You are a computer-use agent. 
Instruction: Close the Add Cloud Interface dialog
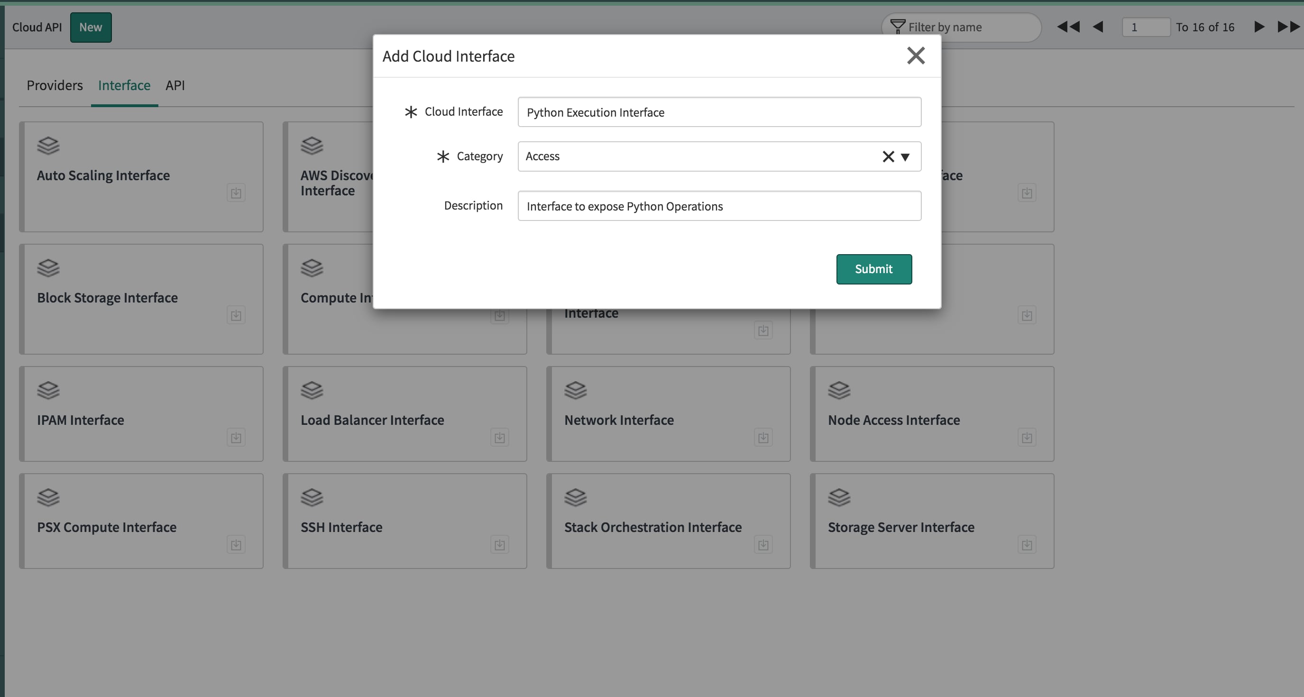915,55
